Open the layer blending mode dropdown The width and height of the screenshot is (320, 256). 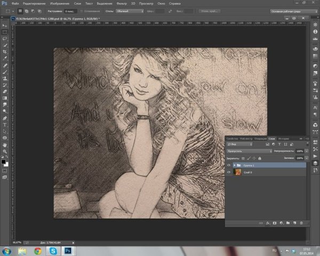tap(250, 151)
